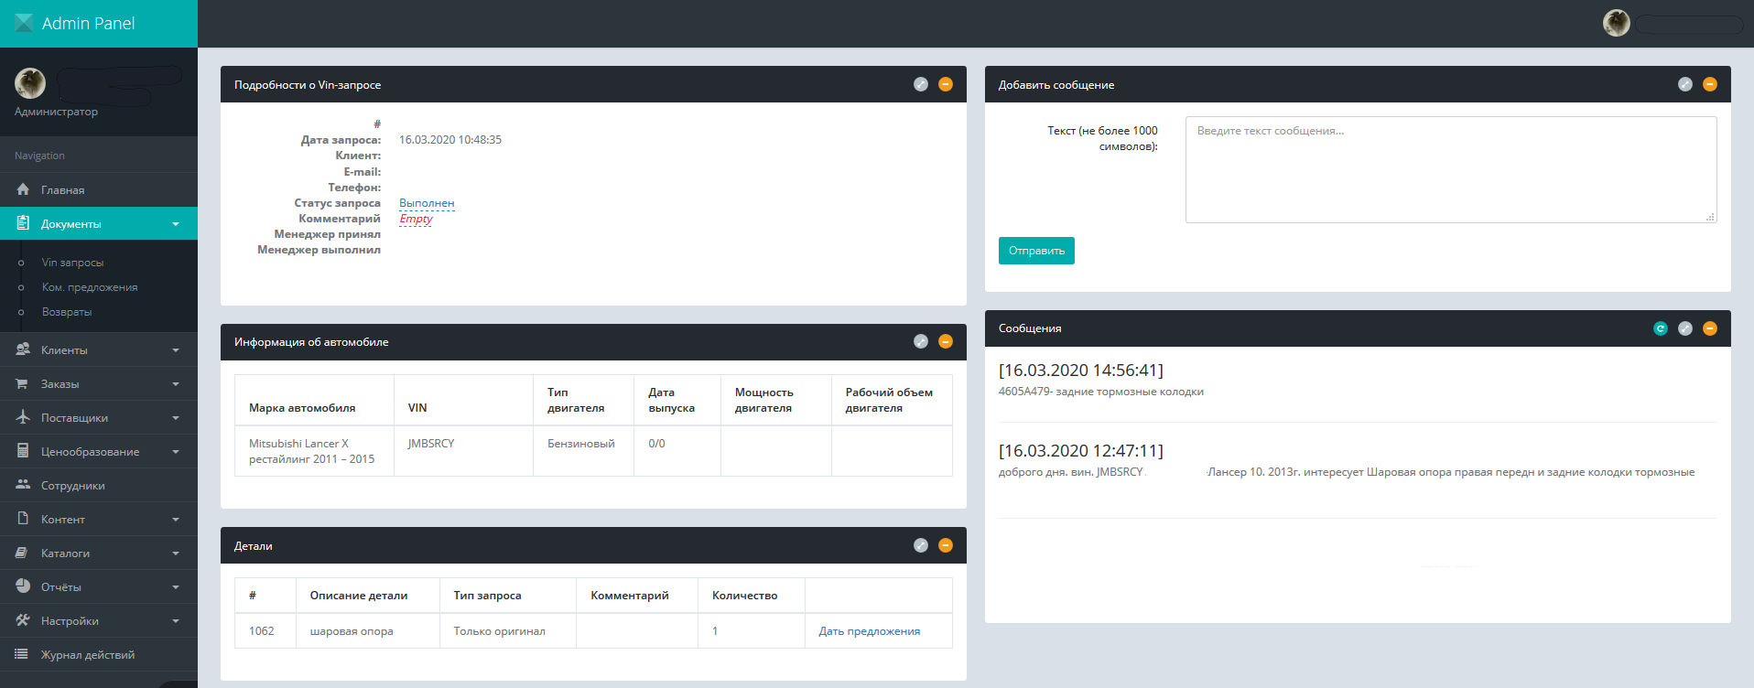1754x688 pixels.
Task: Edit the Выполнен request status link
Action: coord(427,203)
